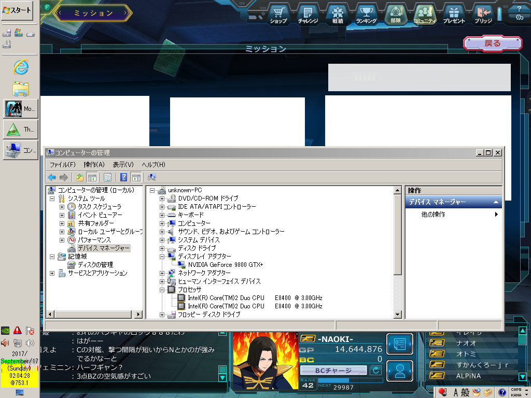Click the Internet Explorer icon on taskbar
531x398 pixels.
21,66
